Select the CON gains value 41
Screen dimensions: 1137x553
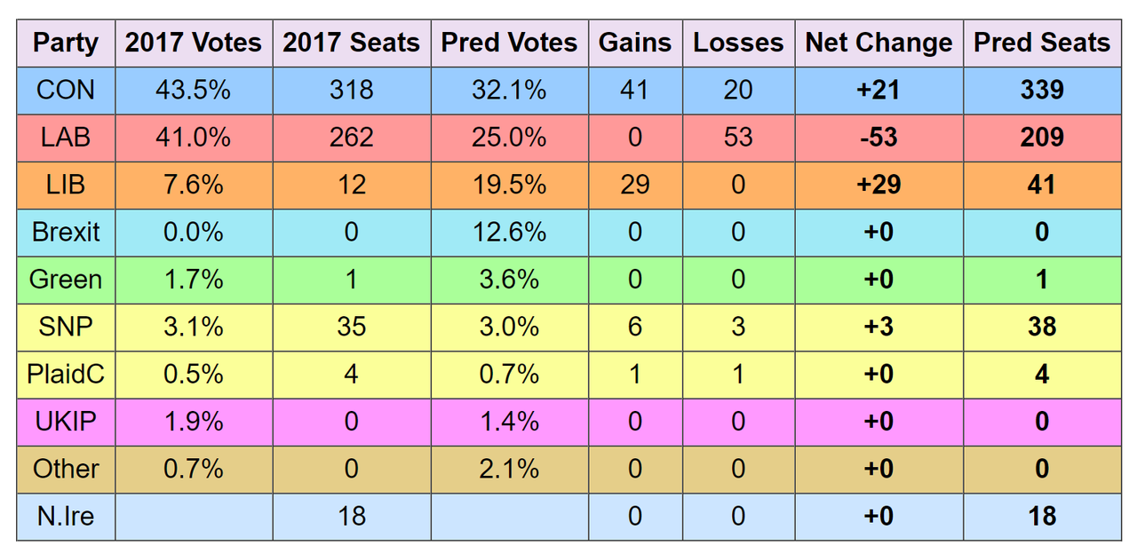(x=634, y=90)
